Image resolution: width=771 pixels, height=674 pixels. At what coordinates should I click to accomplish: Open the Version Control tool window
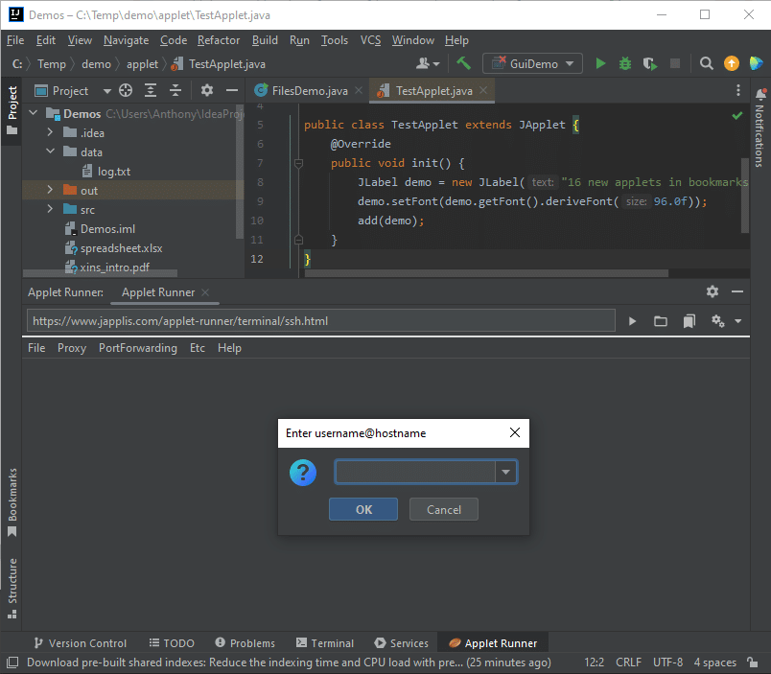pos(80,643)
